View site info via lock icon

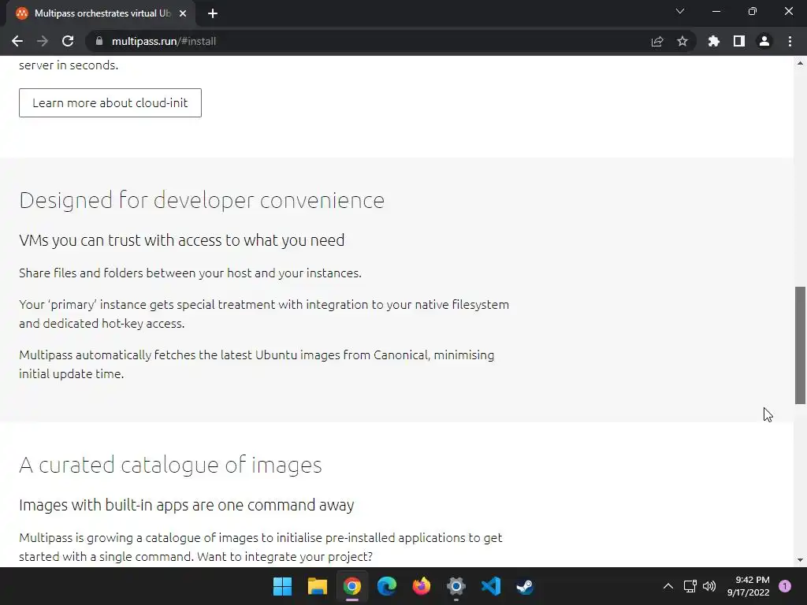[99, 41]
